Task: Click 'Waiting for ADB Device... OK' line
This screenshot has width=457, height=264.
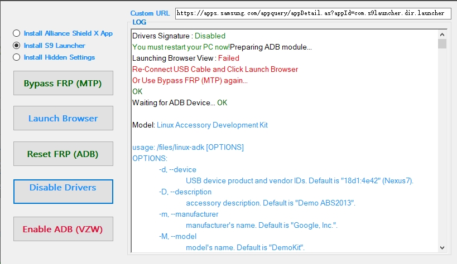Action: pos(180,102)
